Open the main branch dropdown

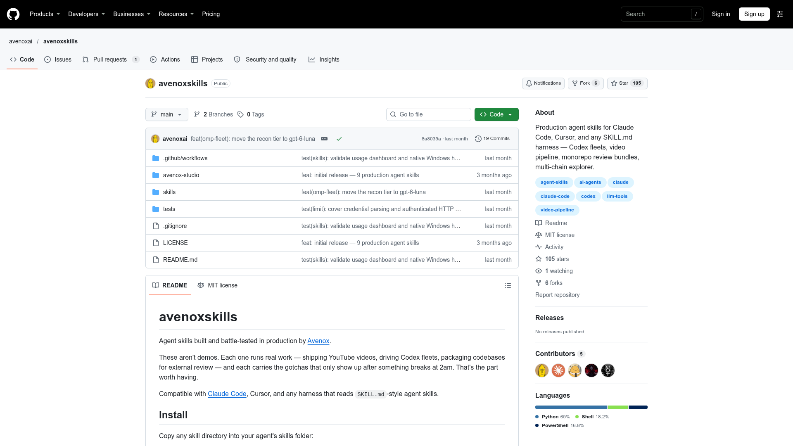click(x=167, y=114)
